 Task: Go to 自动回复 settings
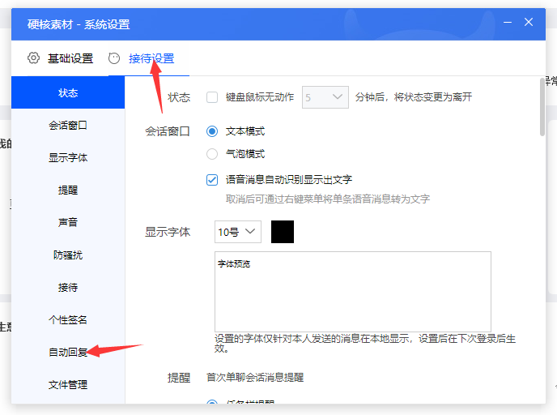68,352
